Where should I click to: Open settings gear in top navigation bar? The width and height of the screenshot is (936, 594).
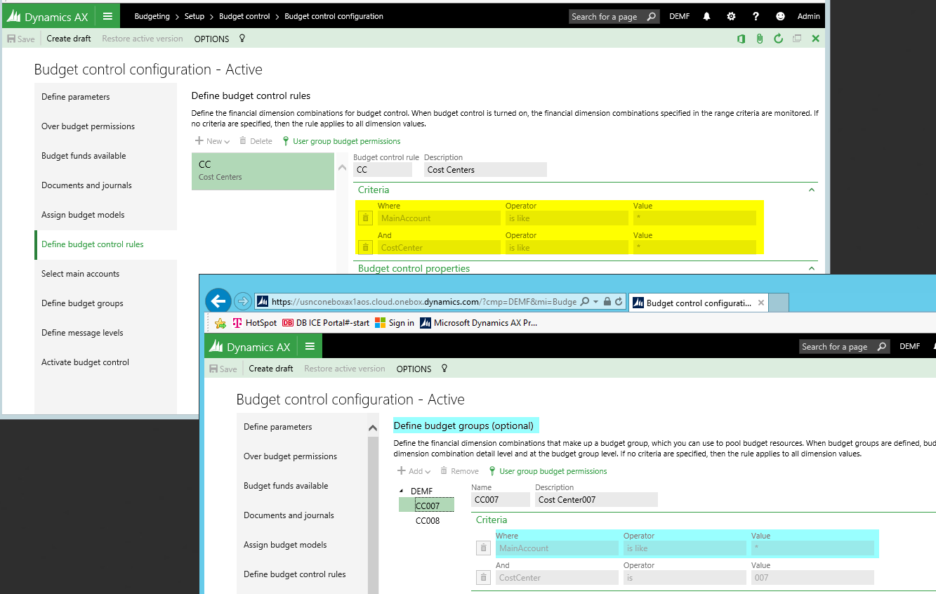[x=731, y=16]
